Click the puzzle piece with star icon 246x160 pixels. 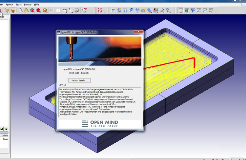(211, 10)
